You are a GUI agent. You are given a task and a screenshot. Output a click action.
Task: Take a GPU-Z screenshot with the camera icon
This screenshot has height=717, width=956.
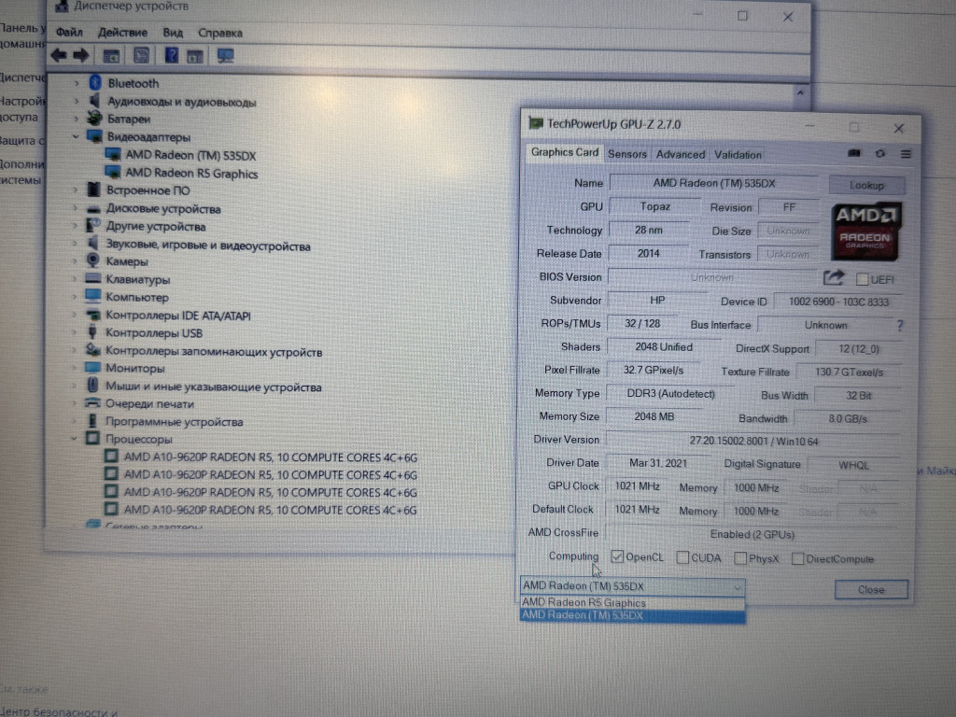click(854, 154)
